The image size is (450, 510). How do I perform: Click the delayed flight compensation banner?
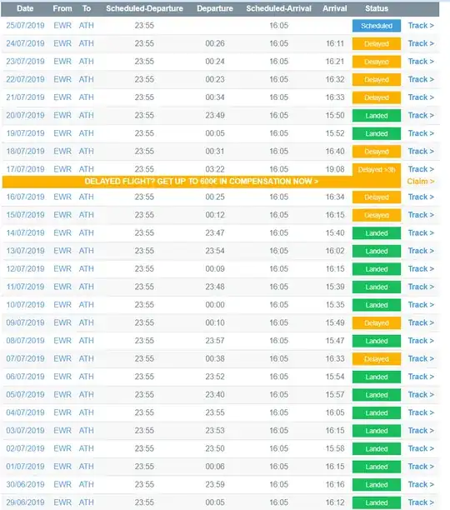point(202,182)
